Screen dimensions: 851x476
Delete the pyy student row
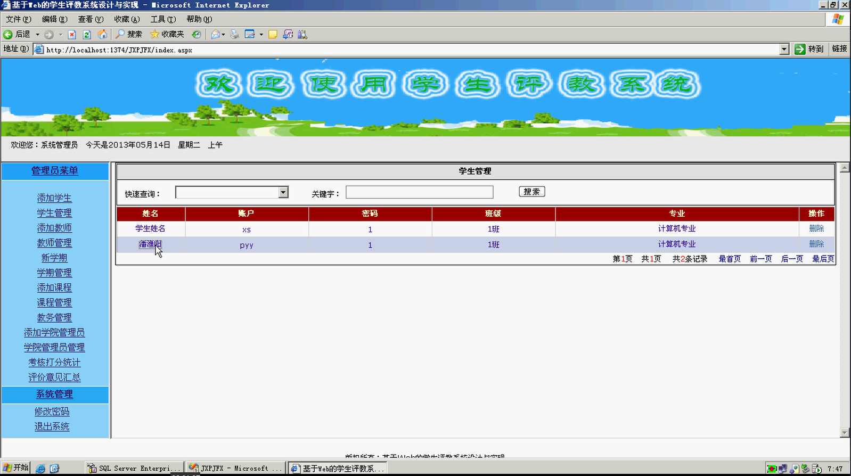pos(816,244)
